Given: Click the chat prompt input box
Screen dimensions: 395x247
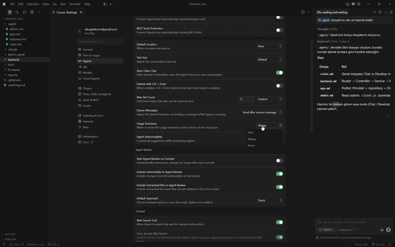Looking at the screenshot, I should tap(353, 222).
